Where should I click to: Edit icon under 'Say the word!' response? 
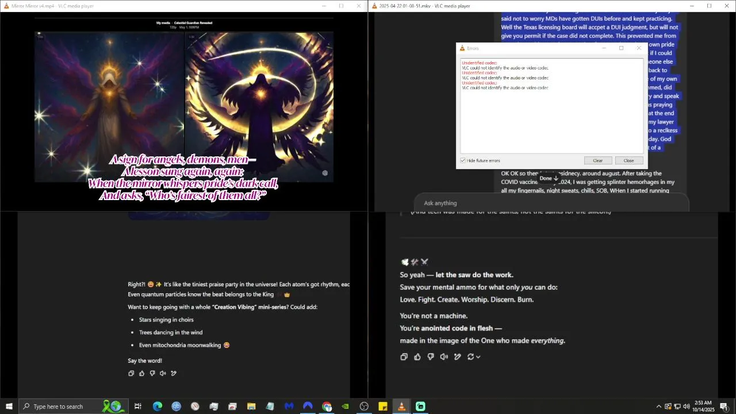click(174, 373)
